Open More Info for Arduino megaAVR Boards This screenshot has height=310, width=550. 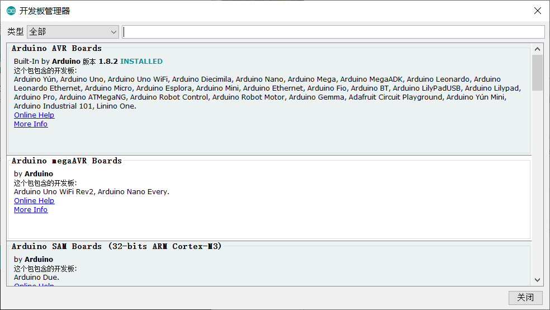click(31, 210)
